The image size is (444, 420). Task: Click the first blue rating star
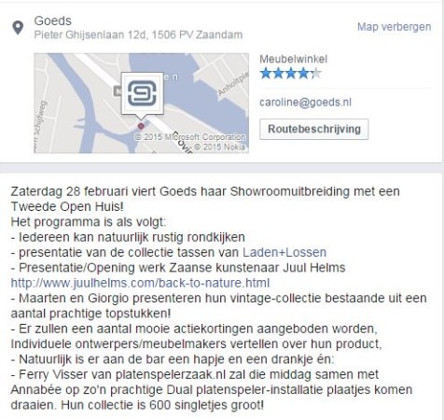click(266, 74)
